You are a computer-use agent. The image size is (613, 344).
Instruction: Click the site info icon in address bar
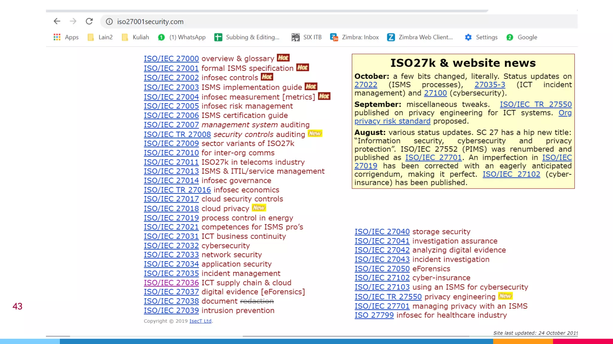coord(109,21)
